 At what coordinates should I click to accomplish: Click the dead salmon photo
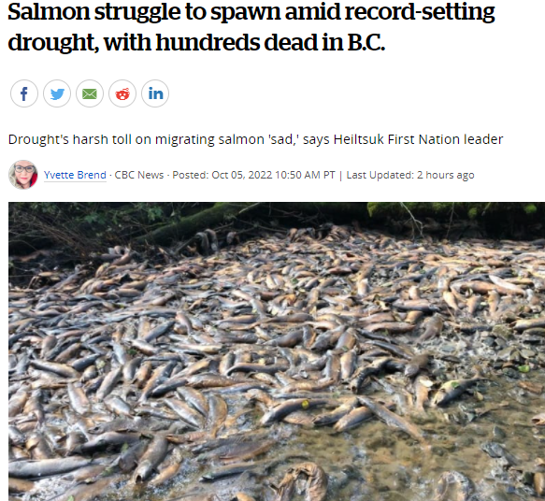point(277,351)
